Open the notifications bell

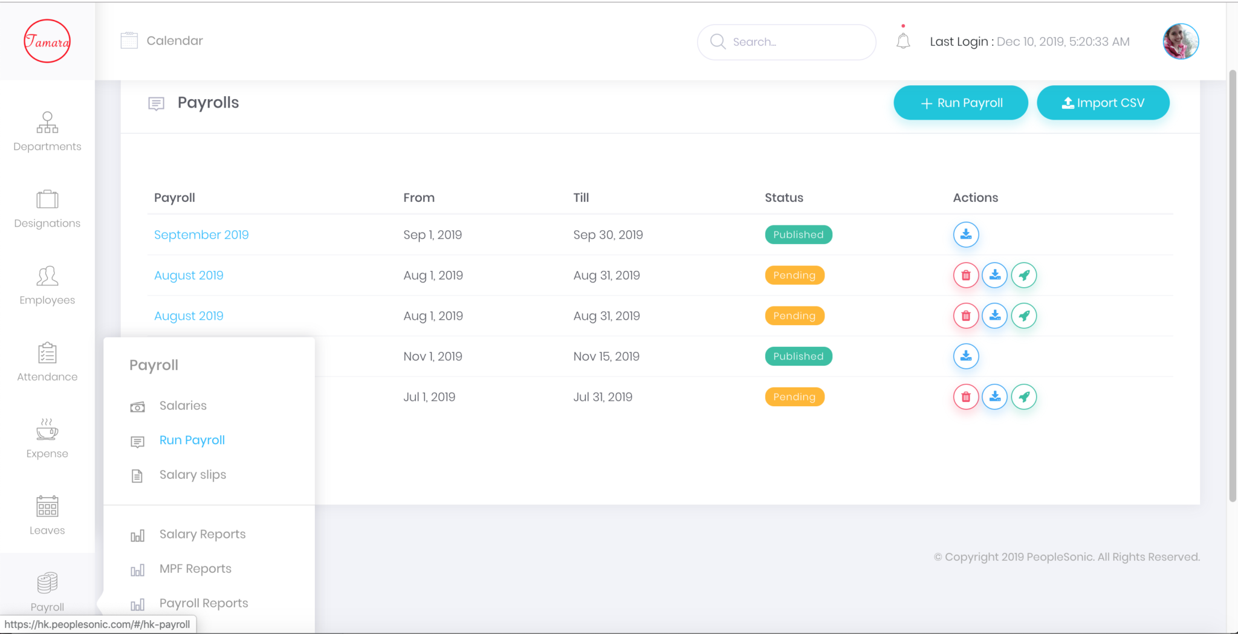pos(903,41)
